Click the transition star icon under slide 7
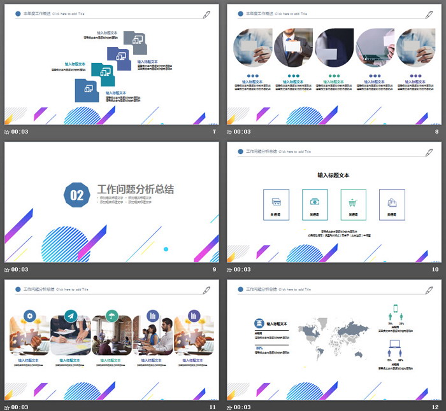This screenshot has width=446, height=411. click(7, 132)
